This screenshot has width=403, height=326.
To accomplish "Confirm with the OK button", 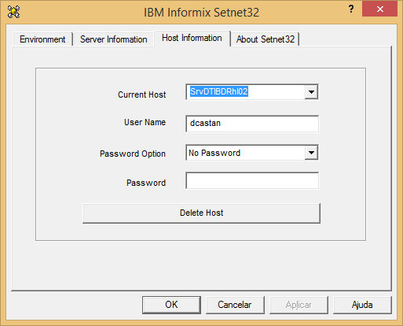I will click(171, 305).
